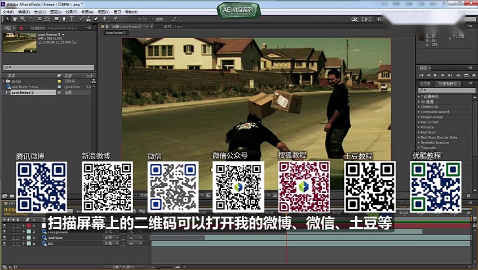Click 2nd Sam layer label color swatch

tap(29, 238)
